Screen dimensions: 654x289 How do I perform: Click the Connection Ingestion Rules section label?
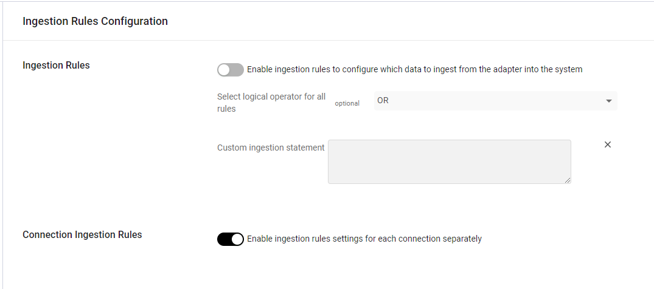point(82,235)
